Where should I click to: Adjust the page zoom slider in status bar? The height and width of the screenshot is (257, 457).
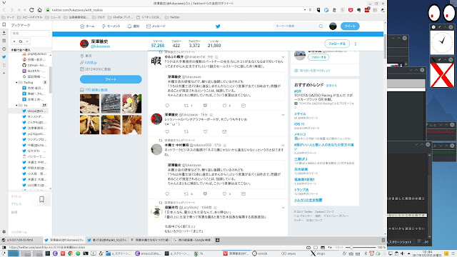(361, 248)
